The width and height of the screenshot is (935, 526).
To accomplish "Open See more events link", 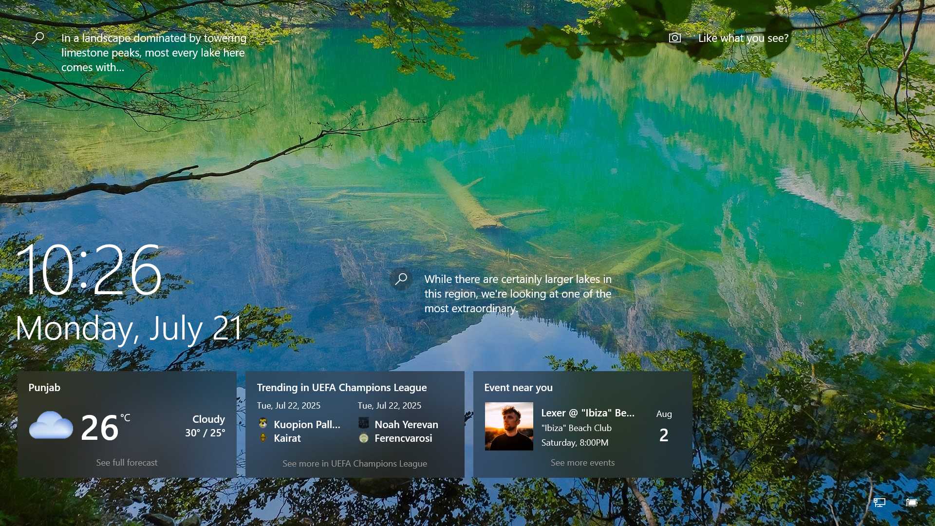I will click(x=582, y=463).
